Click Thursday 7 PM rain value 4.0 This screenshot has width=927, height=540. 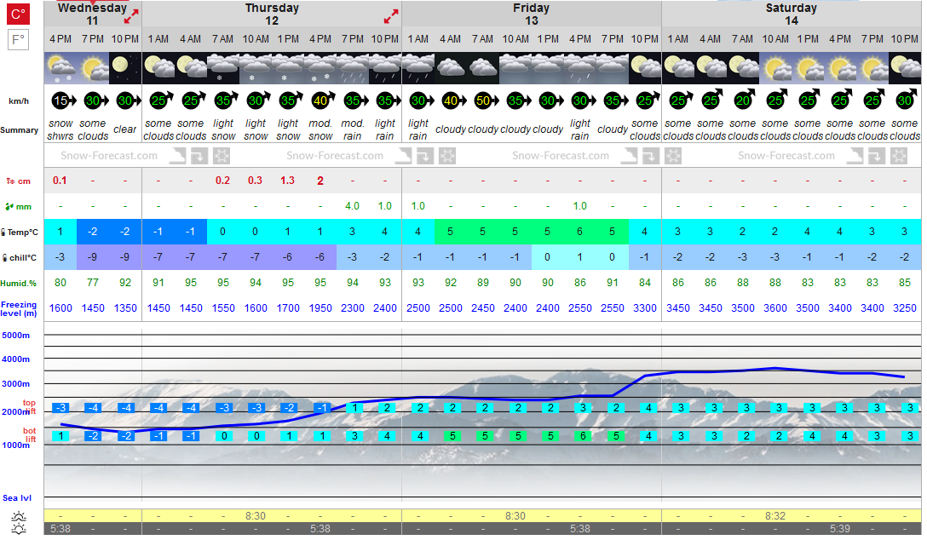click(353, 206)
